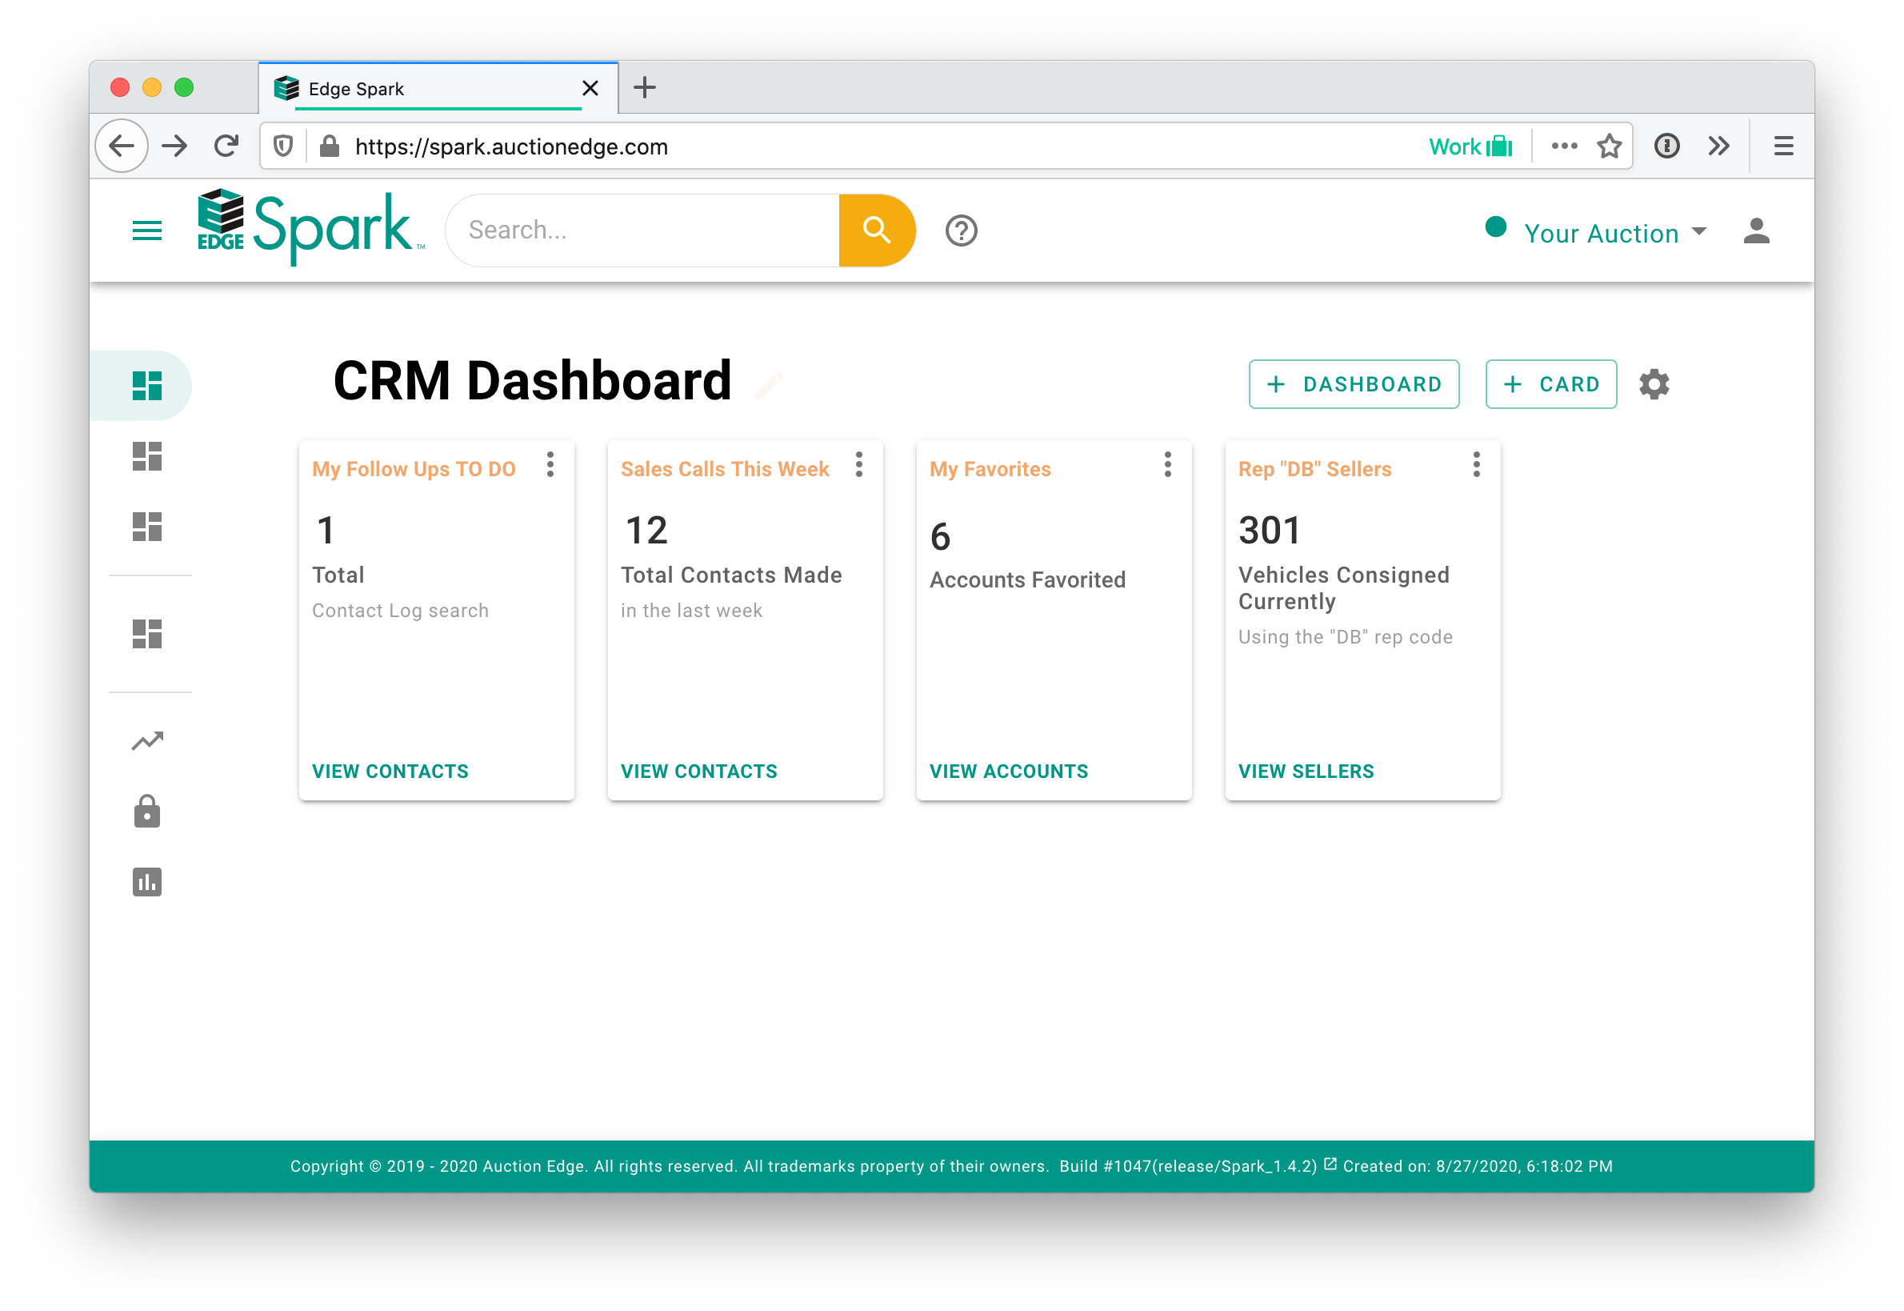1904x1311 pixels.
Task: Click VIEW CONTACTS on My Follow Ups card
Action: click(390, 772)
